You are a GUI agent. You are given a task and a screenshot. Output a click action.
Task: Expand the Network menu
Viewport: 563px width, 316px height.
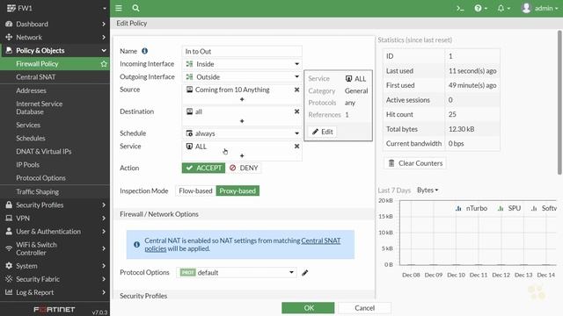(55, 37)
